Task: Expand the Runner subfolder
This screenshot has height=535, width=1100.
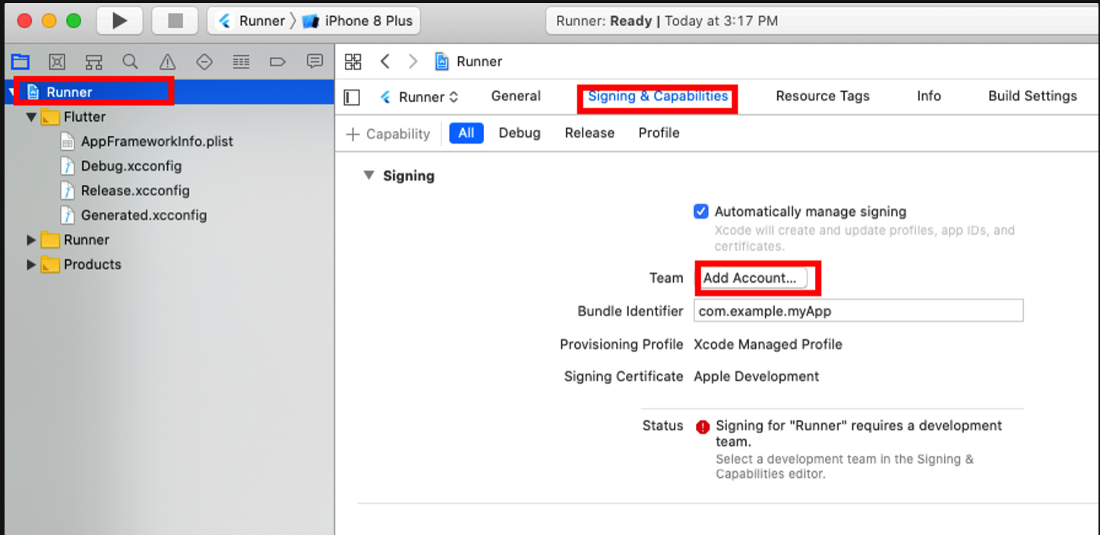Action: (x=31, y=240)
